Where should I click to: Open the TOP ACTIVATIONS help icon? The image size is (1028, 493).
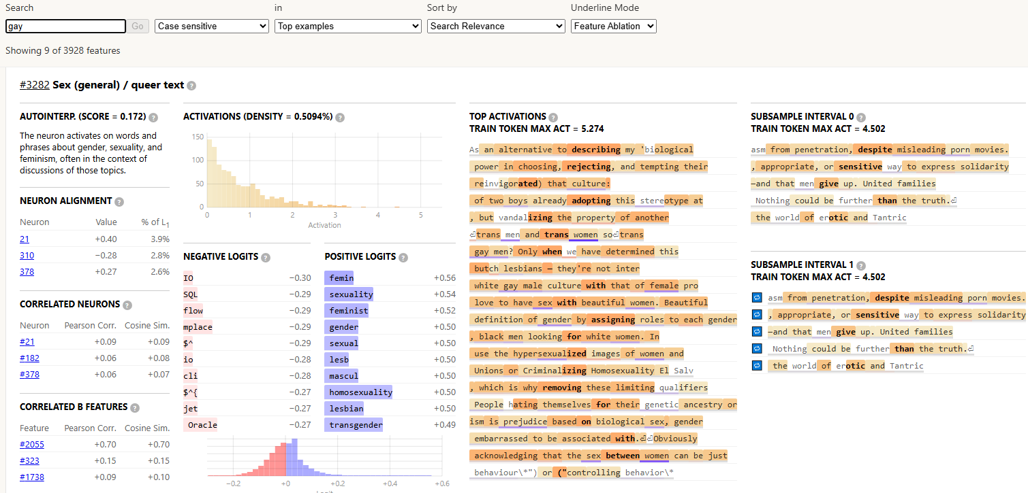(553, 117)
